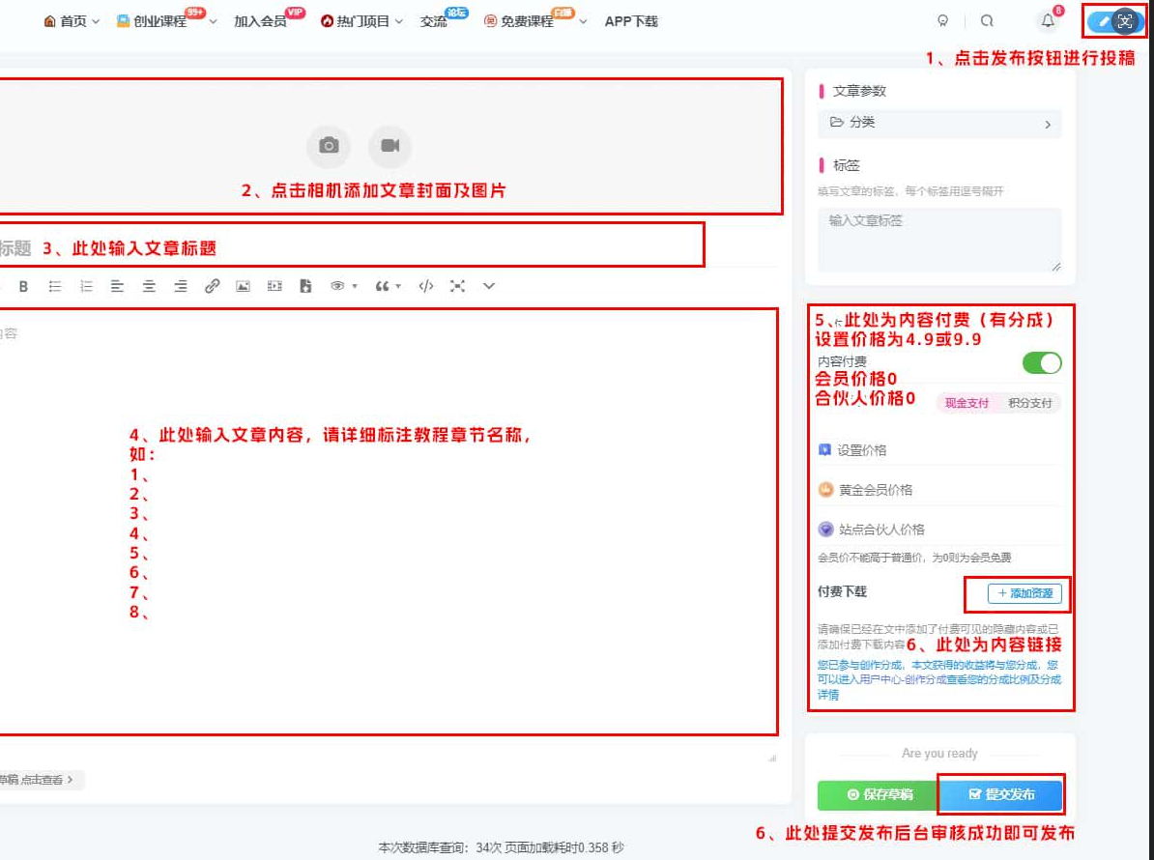Align text left
1154x860 pixels.
117,286
